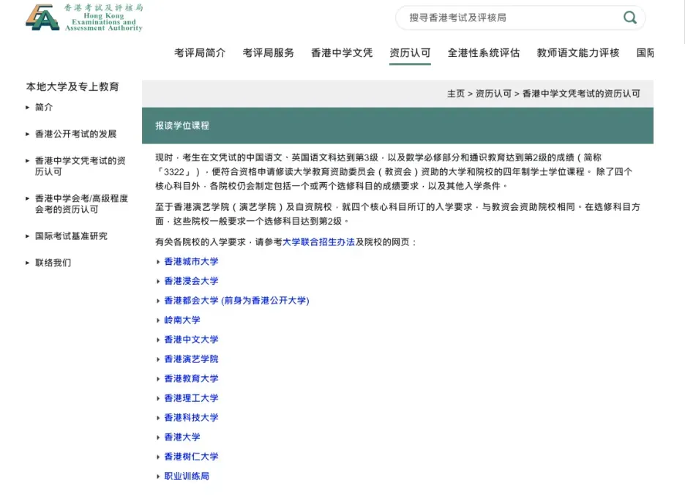The height and width of the screenshot is (502, 685).
Task: Open the 考评局简介 menu
Action: (200, 53)
